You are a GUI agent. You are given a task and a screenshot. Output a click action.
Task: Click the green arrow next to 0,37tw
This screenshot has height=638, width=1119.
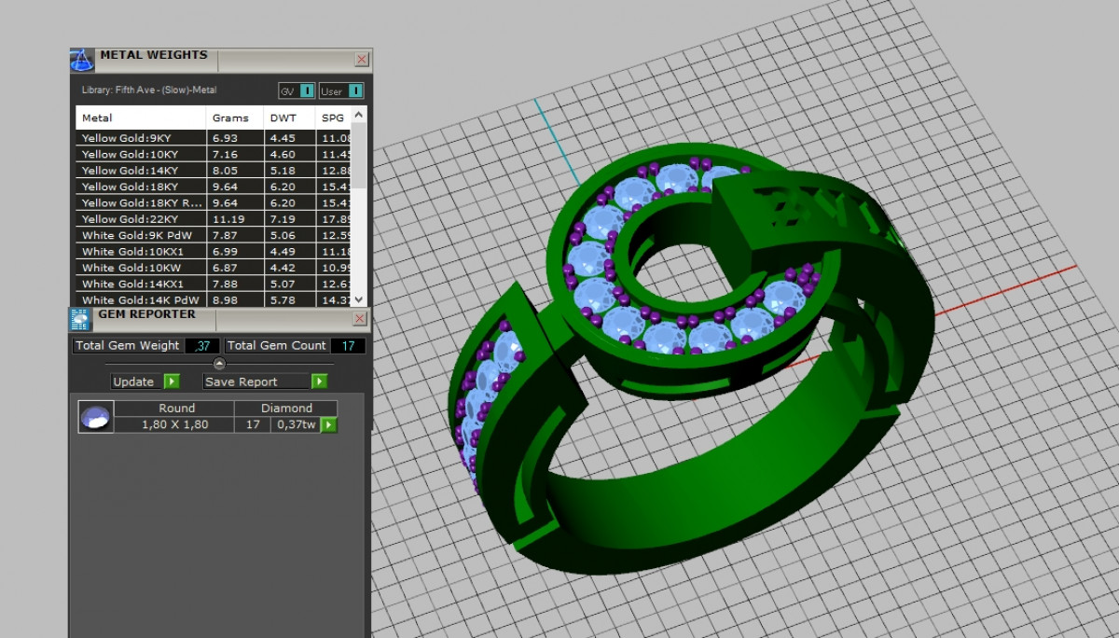click(328, 425)
